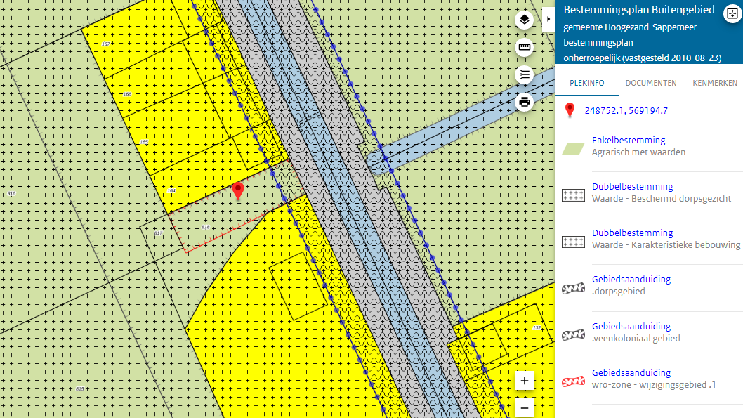Open the map layers button
Viewport: 743px width, 418px height.
[524, 20]
